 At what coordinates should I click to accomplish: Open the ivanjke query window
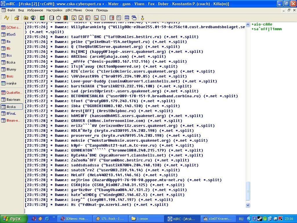coord(12,83)
